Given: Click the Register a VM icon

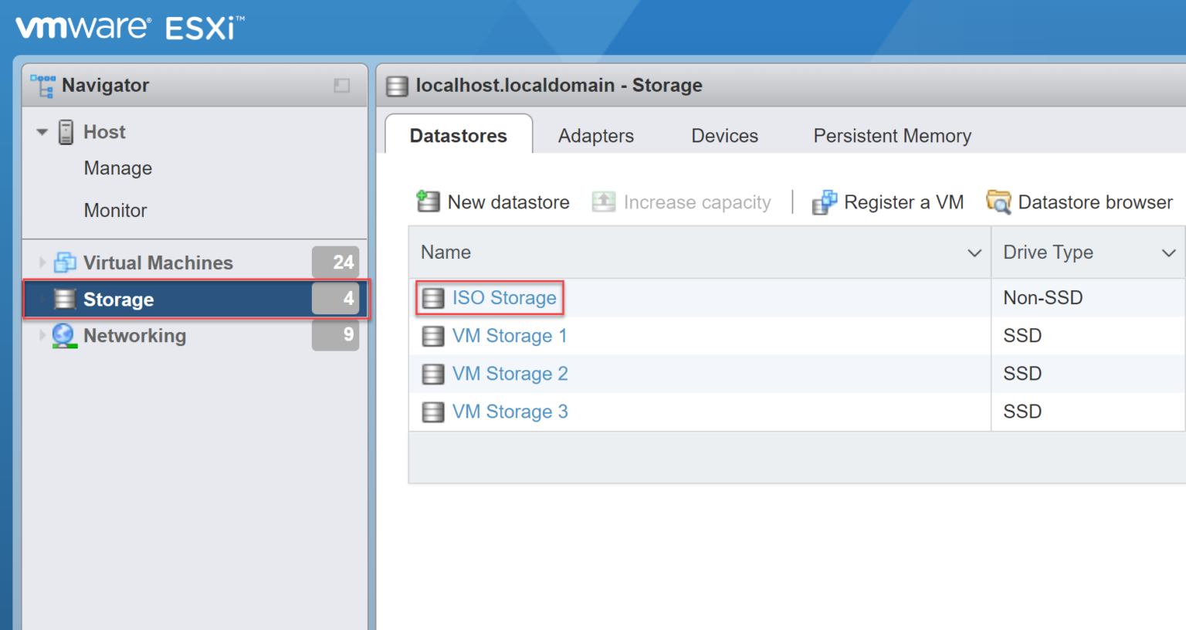Looking at the screenshot, I should [825, 202].
